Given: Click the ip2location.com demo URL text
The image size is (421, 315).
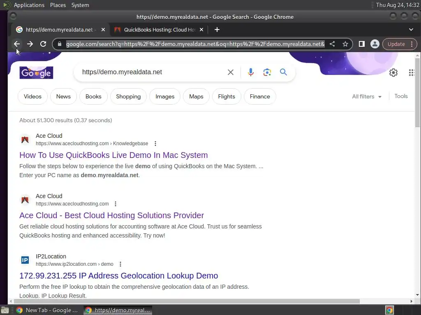Looking at the screenshot, I should [x=74, y=264].
